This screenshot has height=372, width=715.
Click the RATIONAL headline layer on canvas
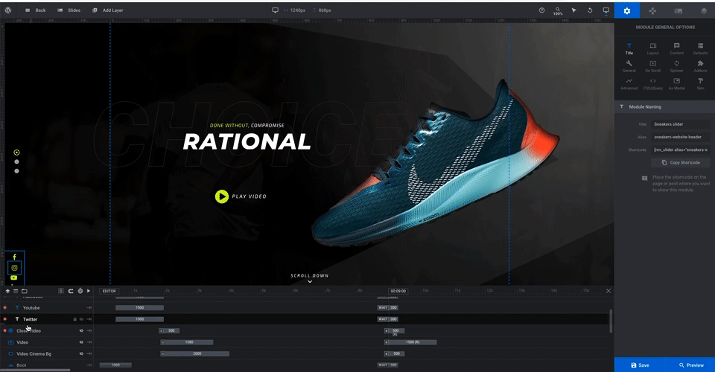pyautogui.click(x=247, y=141)
